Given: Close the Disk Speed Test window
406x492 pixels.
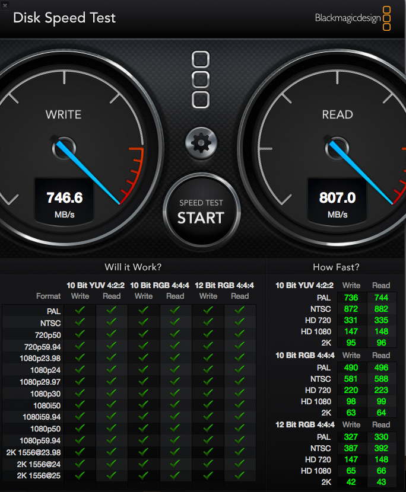Looking at the screenshot, I should pyautogui.click(x=5, y=5).
